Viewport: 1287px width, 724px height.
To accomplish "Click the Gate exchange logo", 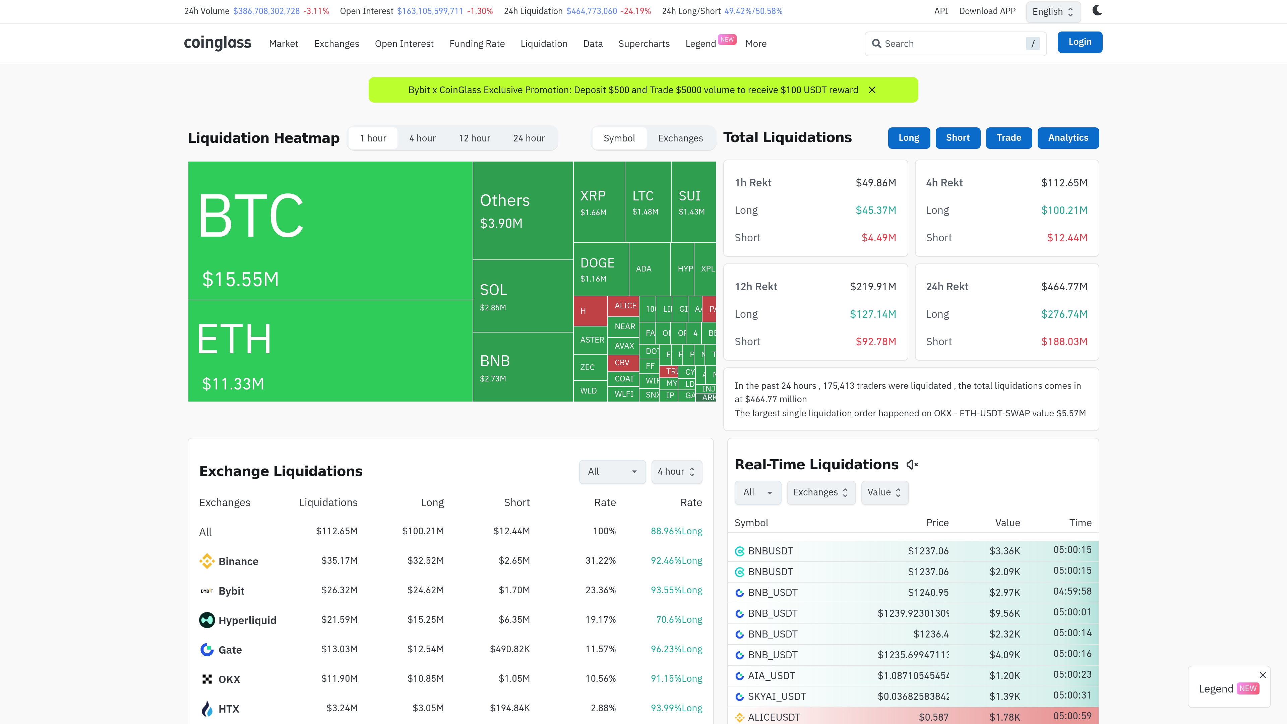I will click(206, 650).
